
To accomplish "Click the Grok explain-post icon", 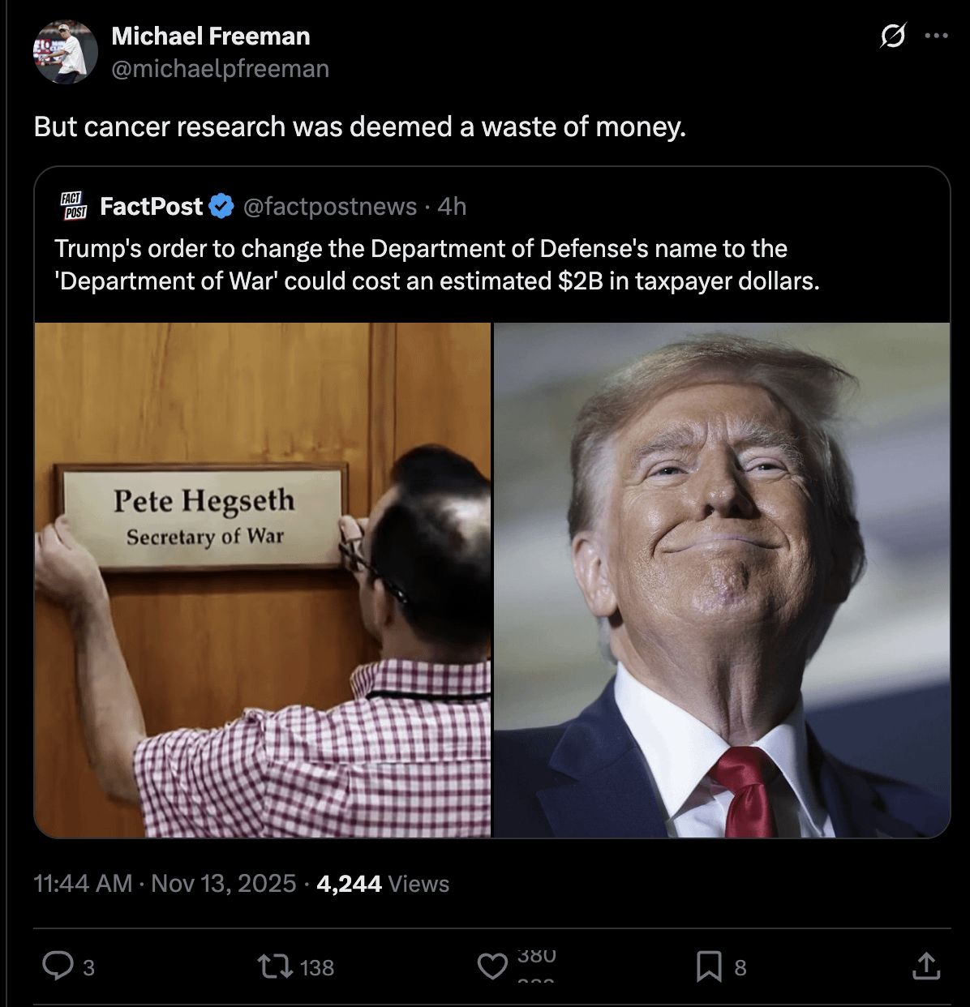I will coord(893,36).
